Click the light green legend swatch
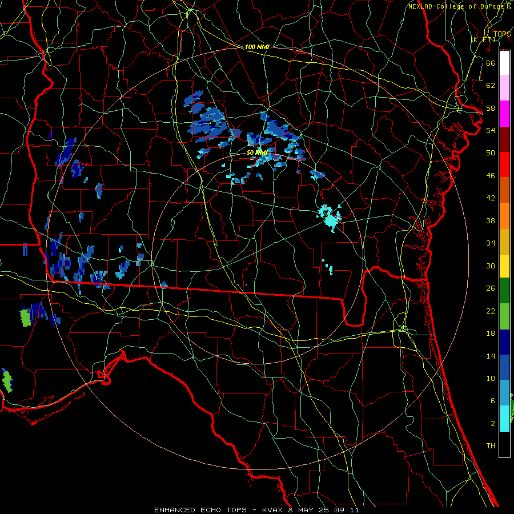This screenshot has width=514, height=514. click(x=504, y=316)
